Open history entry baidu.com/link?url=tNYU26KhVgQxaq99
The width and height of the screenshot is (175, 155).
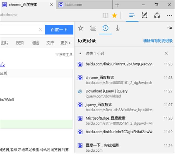125,64
